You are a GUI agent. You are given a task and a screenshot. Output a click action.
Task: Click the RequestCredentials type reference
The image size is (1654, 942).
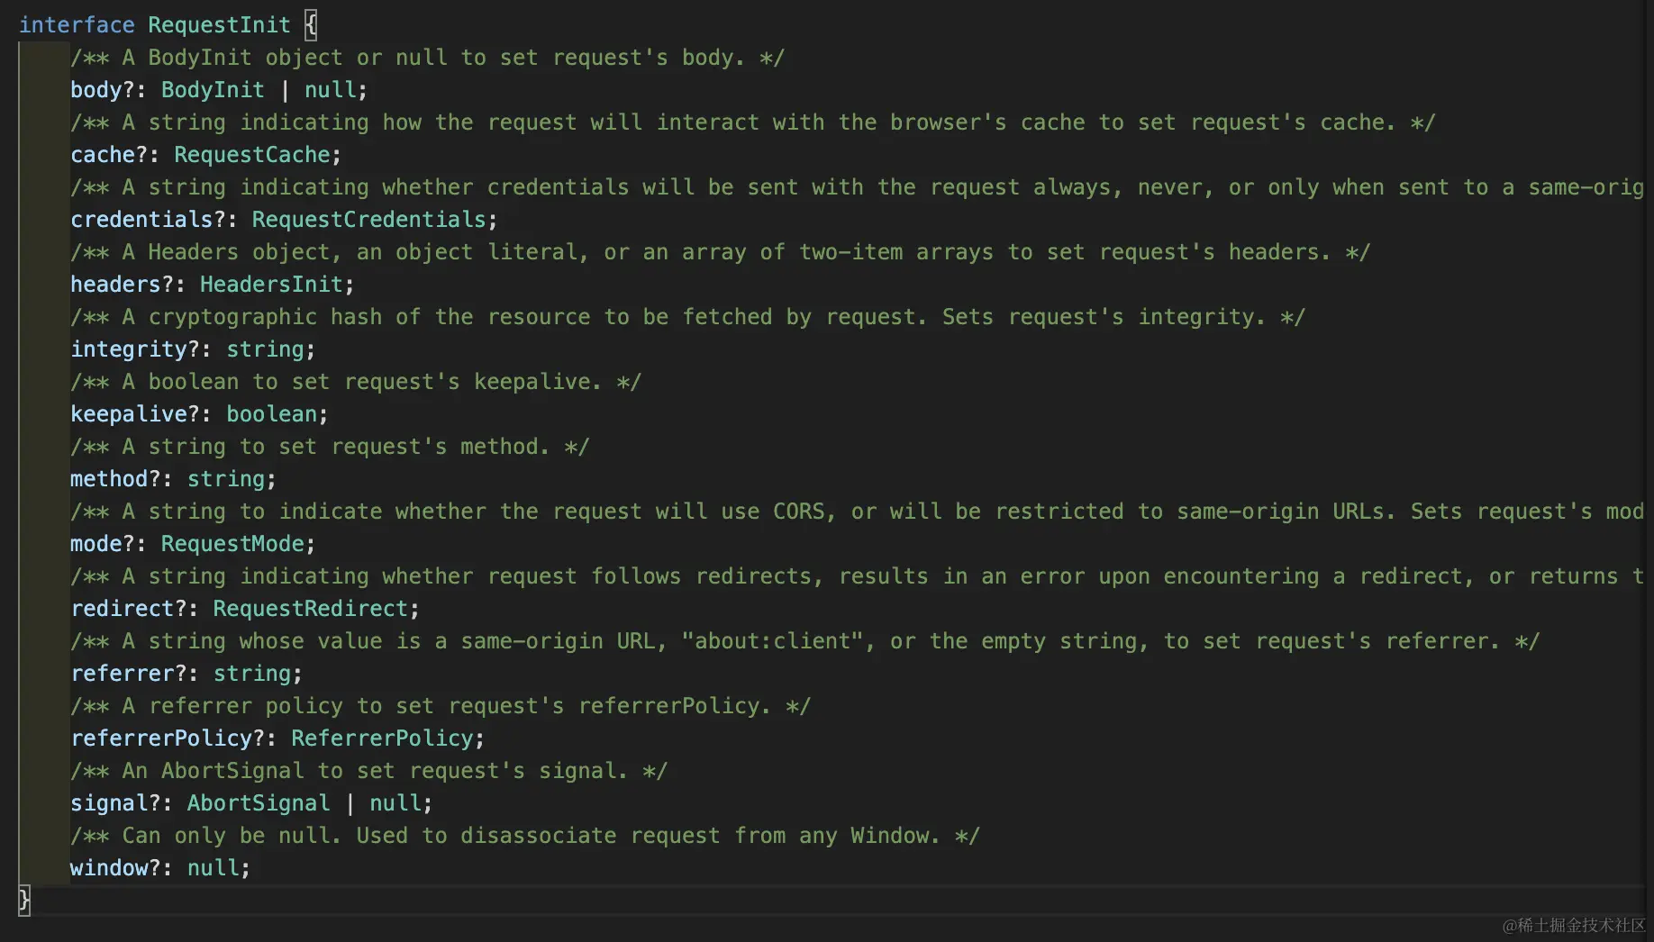tap(368, 220)
